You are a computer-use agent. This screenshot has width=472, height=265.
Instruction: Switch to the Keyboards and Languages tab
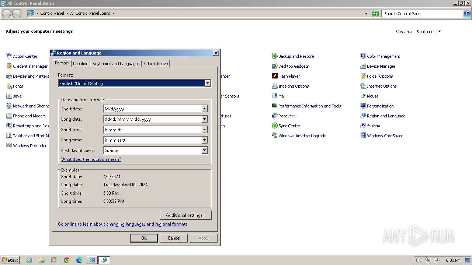coord(116,64)
